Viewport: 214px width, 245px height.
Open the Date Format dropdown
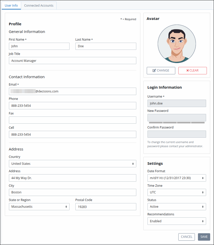click(x=177, y=178)
